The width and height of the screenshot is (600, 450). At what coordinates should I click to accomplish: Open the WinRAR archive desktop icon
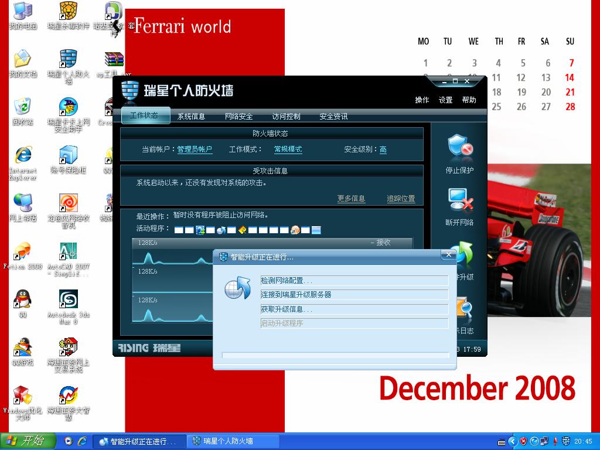click(x=114, y=59)
